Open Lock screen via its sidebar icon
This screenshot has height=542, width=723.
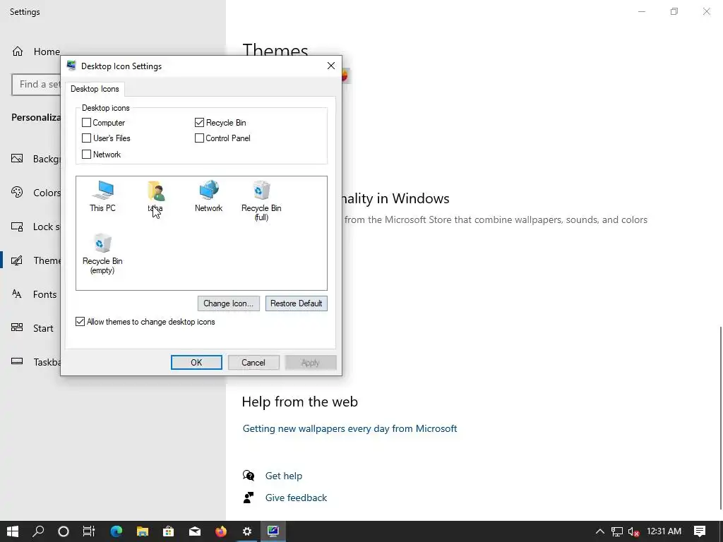pyautogui.click(x=17, y=227)
